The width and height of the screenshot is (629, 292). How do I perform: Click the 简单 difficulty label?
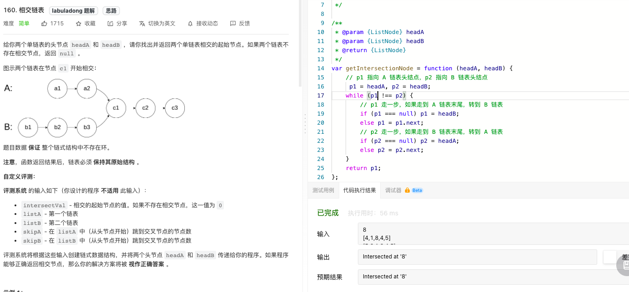(24, 24)
